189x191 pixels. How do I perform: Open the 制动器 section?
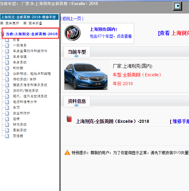click(x=18, y=68)
